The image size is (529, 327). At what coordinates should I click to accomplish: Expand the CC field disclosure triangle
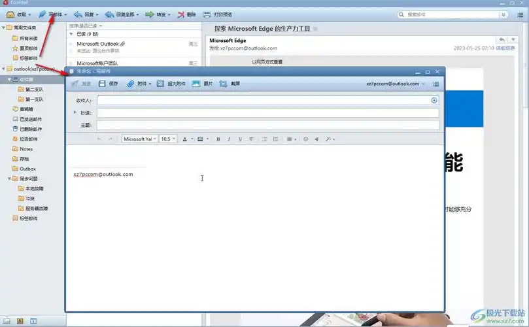[x=75, y=112]
